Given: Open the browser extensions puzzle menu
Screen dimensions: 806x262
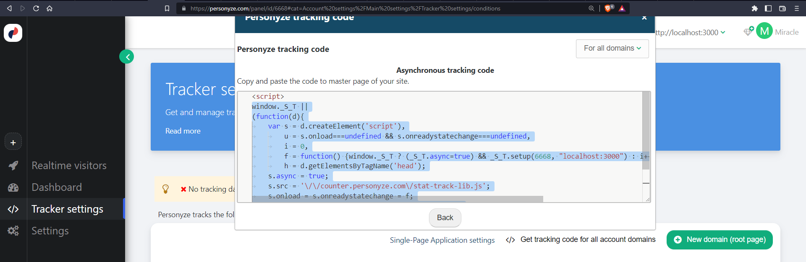Looking at the screenshot, I should click(x=755, y=8).
